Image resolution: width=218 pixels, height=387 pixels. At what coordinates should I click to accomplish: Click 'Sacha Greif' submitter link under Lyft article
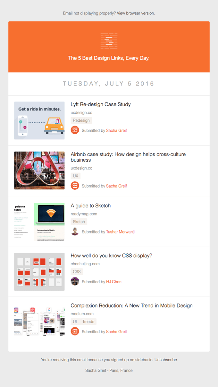pyautogui.click(x=116, y=131)
